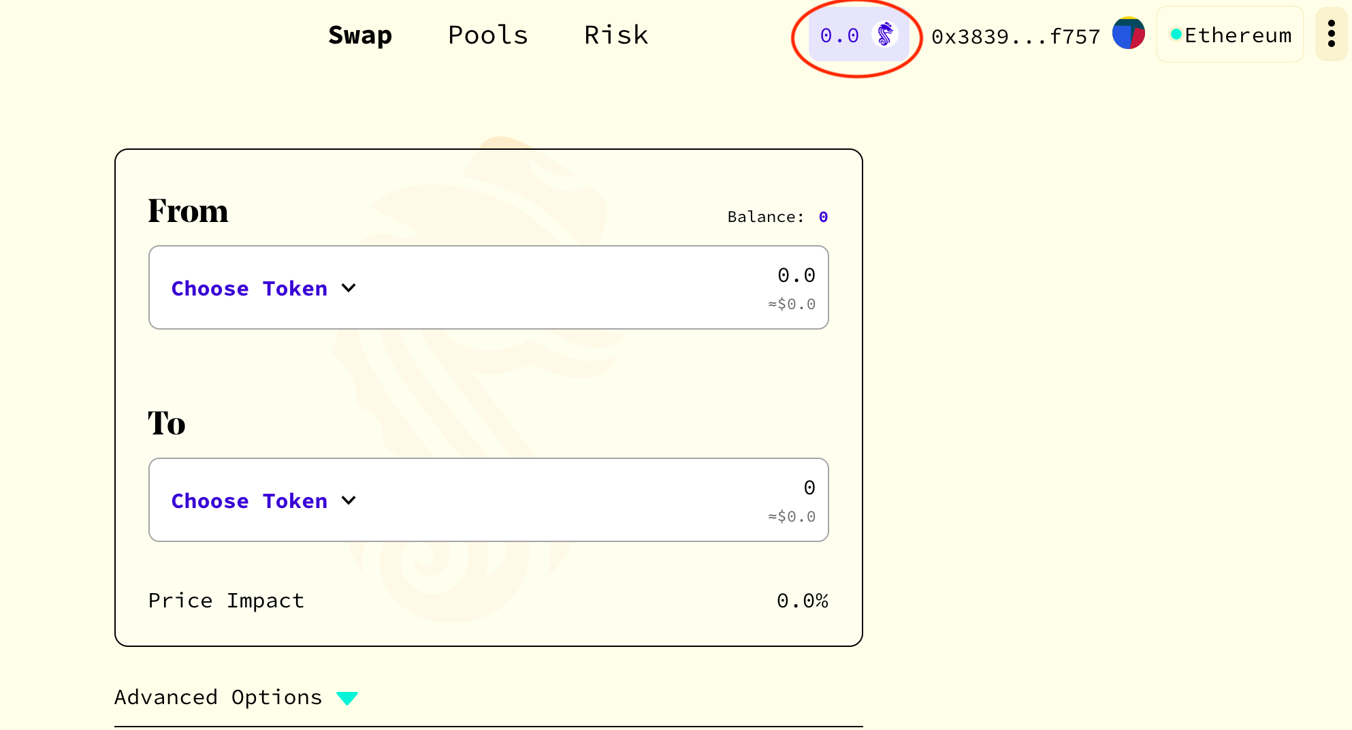1352x730 pixels.
Task: Open the Pools tab
Action: pos(488,35)
